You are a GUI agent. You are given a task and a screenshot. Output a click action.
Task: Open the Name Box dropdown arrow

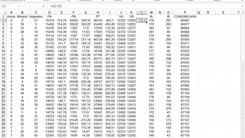pyautogui.click(x=18, y=6)
